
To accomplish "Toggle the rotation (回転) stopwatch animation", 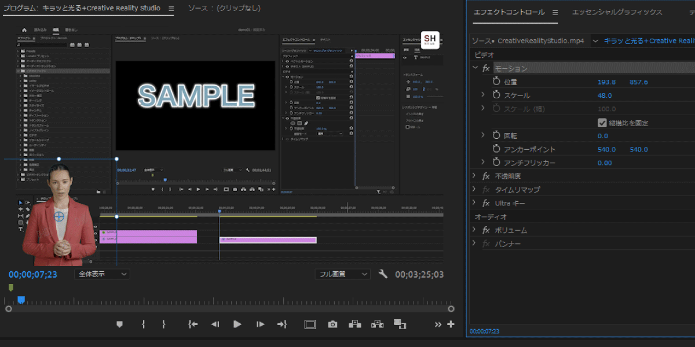I will (x=496, y=136).
